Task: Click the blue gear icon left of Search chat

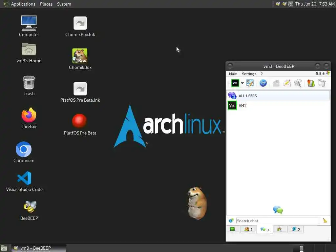Action: (x=231, y=220)
